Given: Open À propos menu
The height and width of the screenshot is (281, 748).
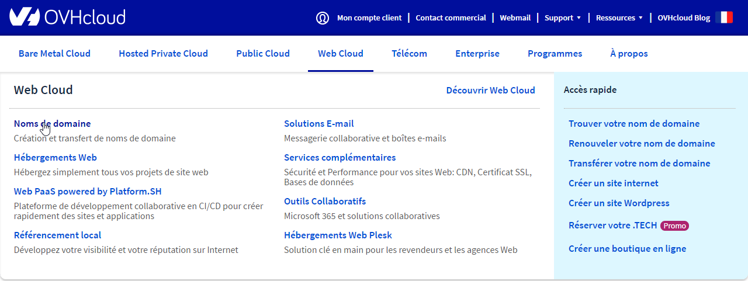Looking at the screenshot, I should tap(629, 54).
